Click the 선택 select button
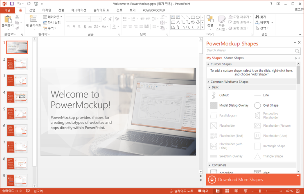 tap(263, 28)
